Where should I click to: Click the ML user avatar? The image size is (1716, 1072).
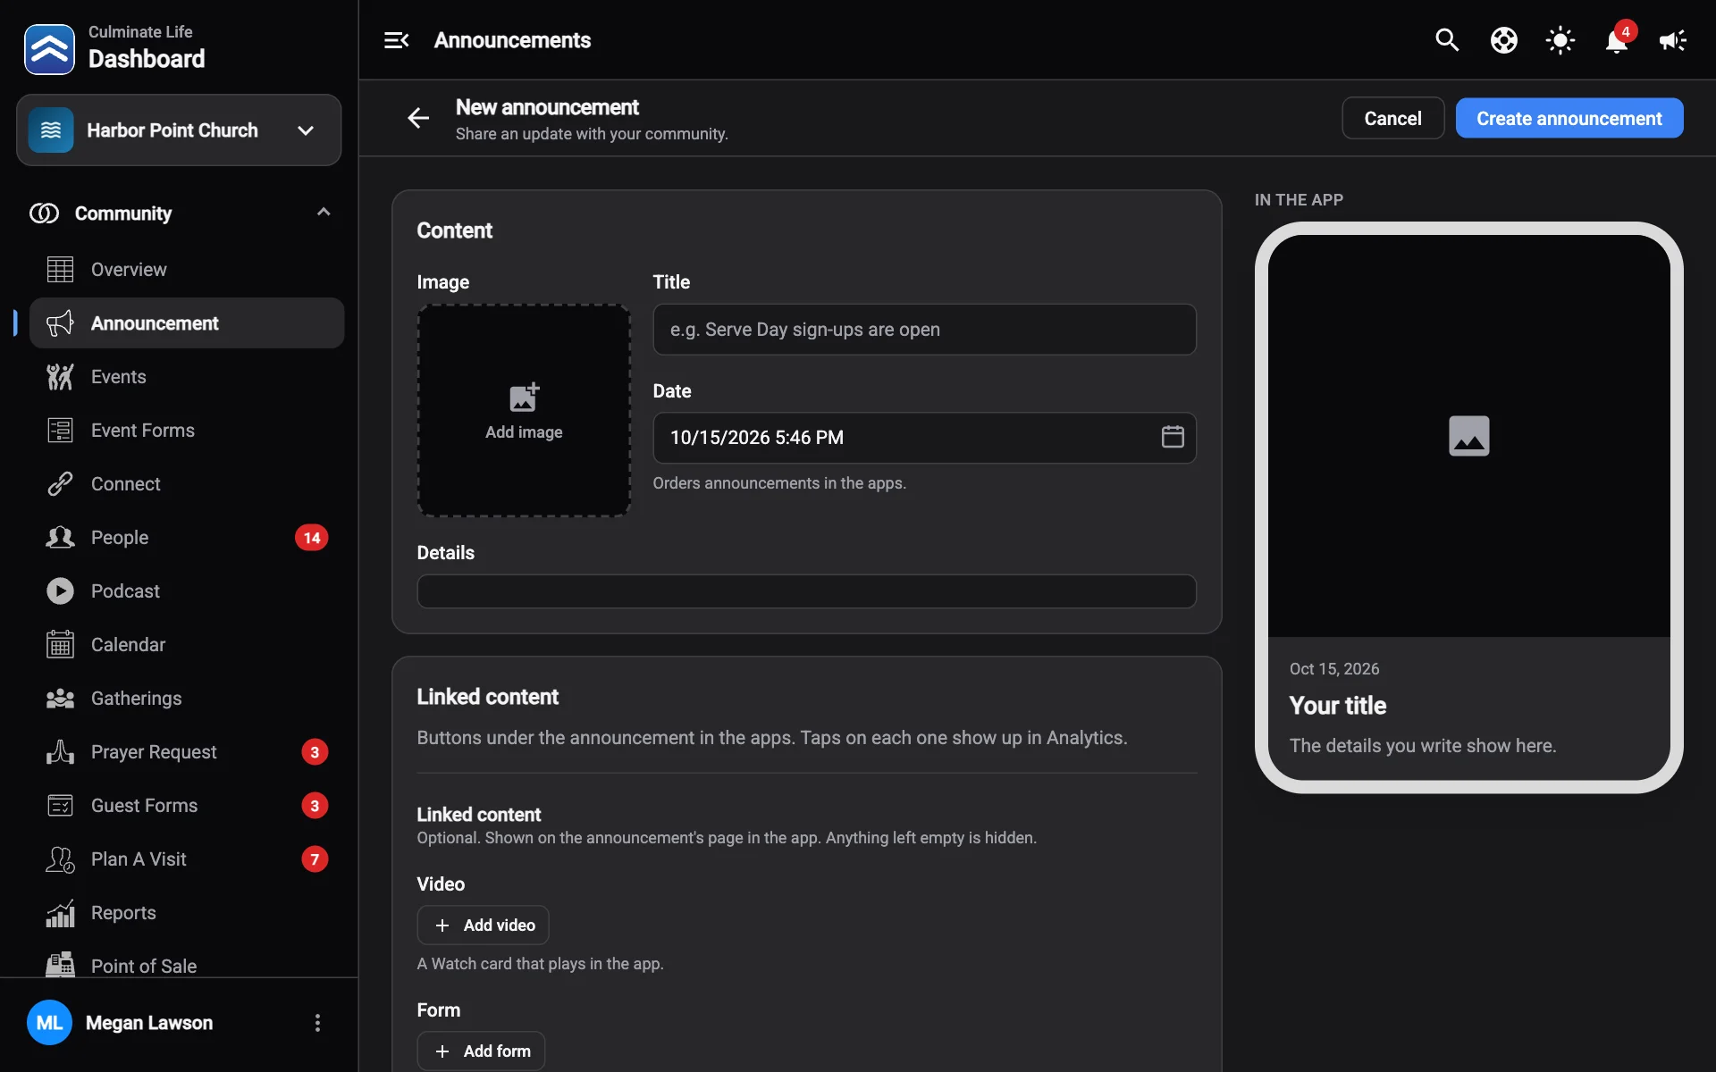click(x=49, y=1023)
